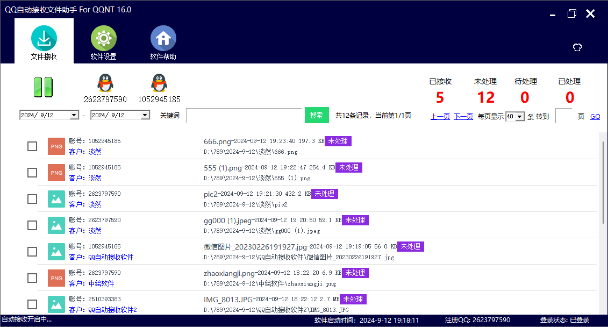Click the image icon for pic2
608x327 pixels.
56,199
